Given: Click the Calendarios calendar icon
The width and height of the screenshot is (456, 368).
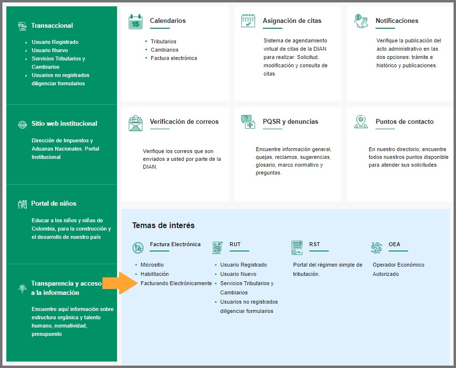Looking at the screenshot, I should pos(136,22).
